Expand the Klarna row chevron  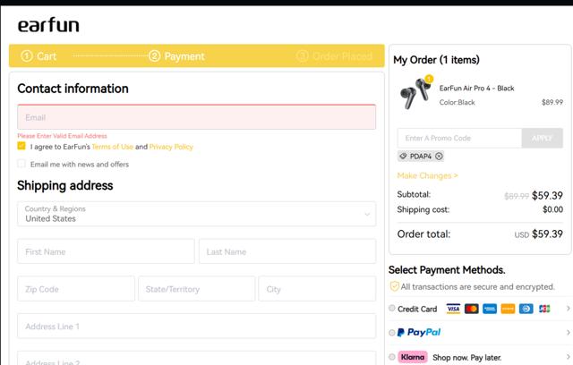[568, 357]
